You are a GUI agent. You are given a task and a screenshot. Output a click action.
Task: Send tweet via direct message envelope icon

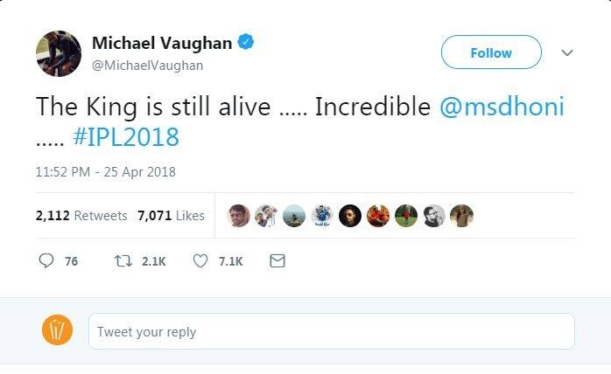point(277,260)
